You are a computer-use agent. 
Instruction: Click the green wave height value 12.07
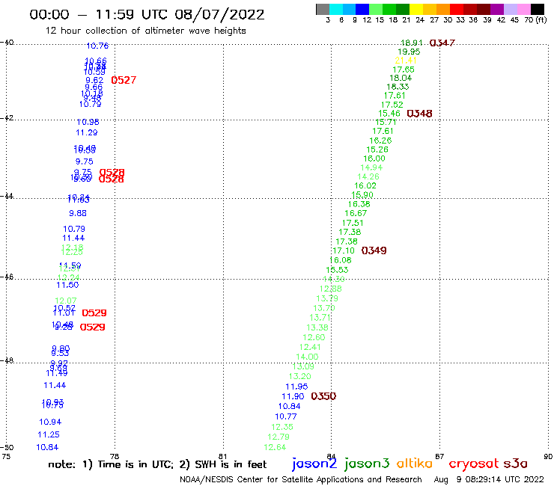tap(66, 301)
